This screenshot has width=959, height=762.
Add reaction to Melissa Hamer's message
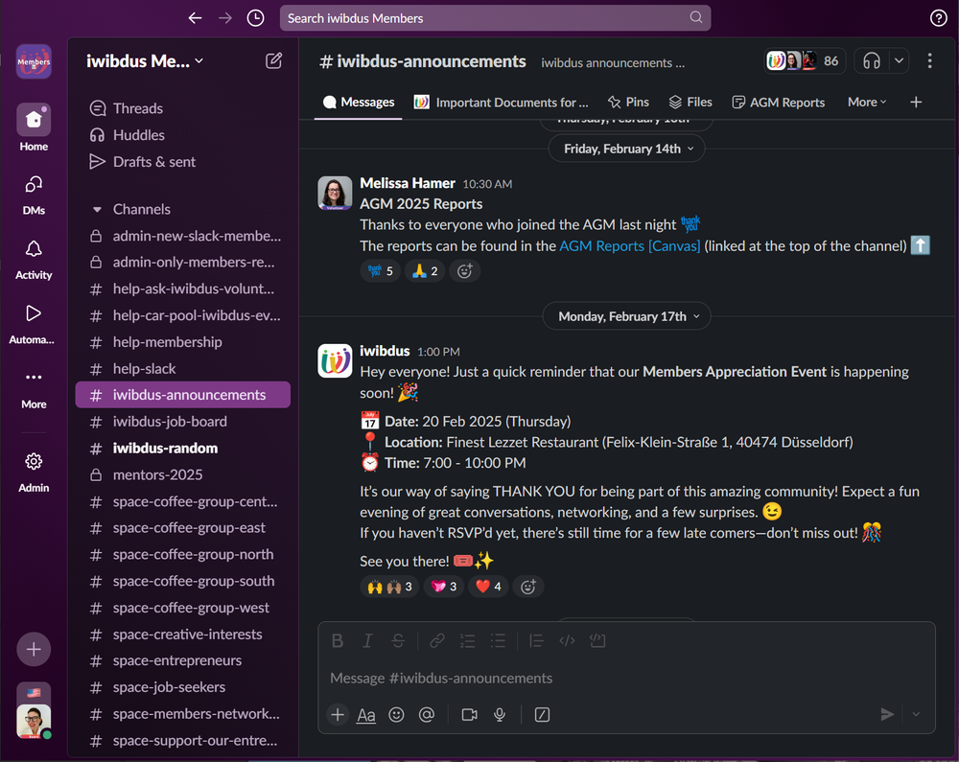[465, 270]
